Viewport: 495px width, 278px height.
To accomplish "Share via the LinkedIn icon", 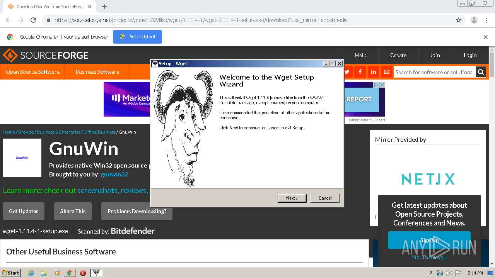I will point(373,72).
